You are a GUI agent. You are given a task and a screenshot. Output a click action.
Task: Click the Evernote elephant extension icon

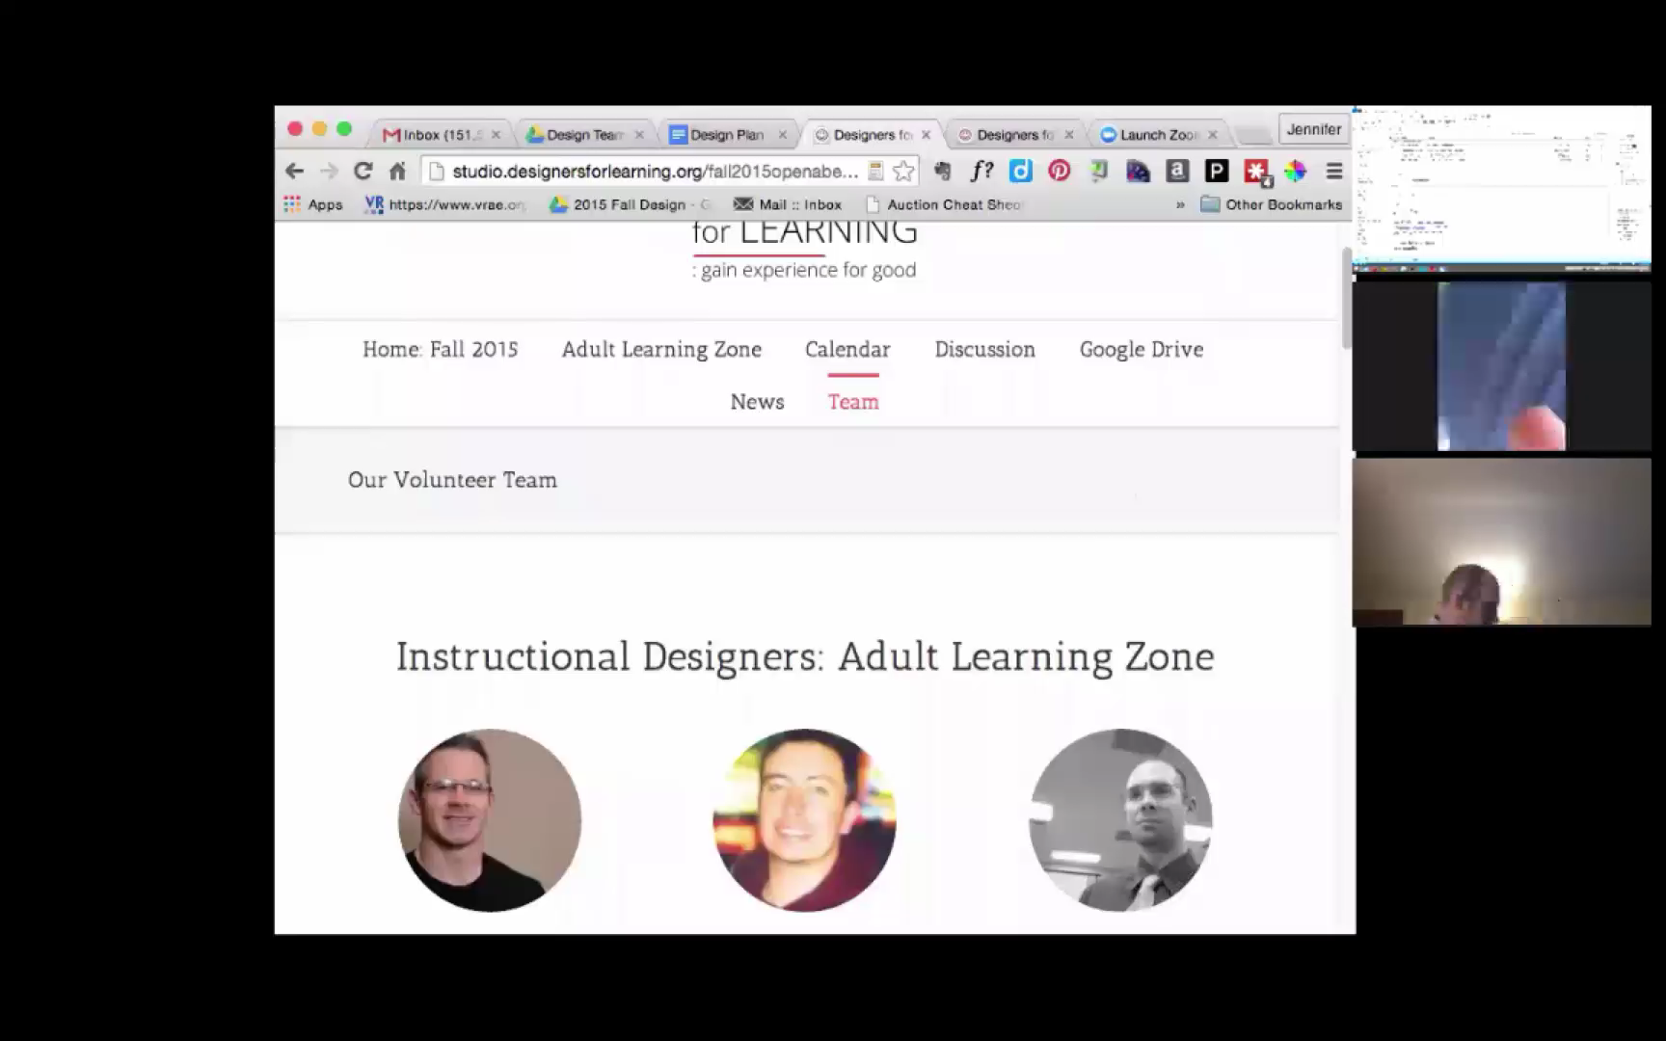(942, 172)
